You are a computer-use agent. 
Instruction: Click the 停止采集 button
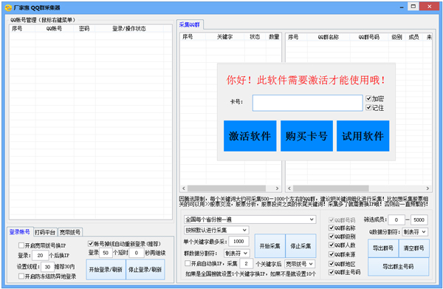pos(301,246)
